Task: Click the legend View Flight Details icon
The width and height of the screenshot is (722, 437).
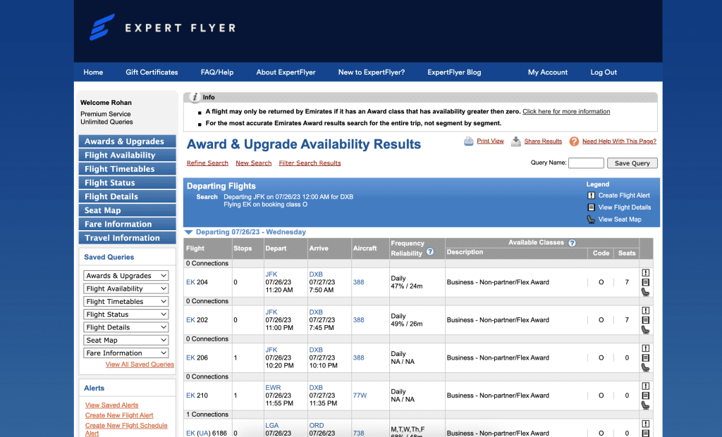Action: [x=592, y=208]
